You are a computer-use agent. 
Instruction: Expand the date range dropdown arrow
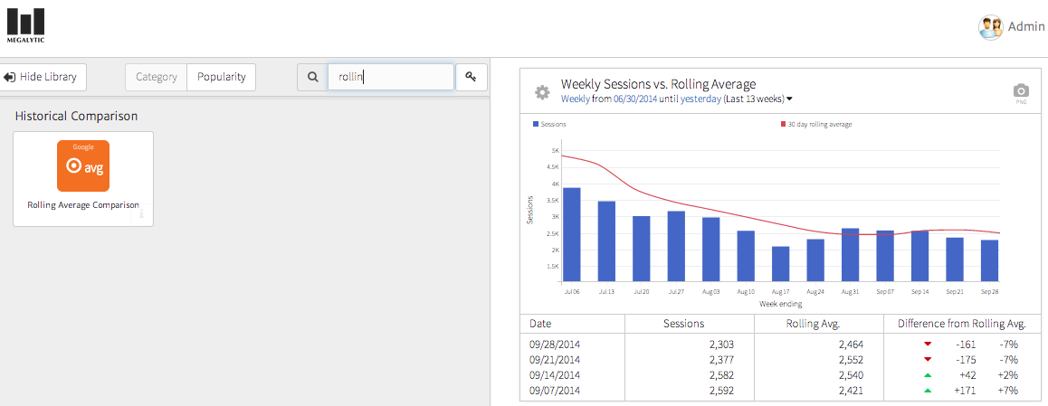(789, 99)
